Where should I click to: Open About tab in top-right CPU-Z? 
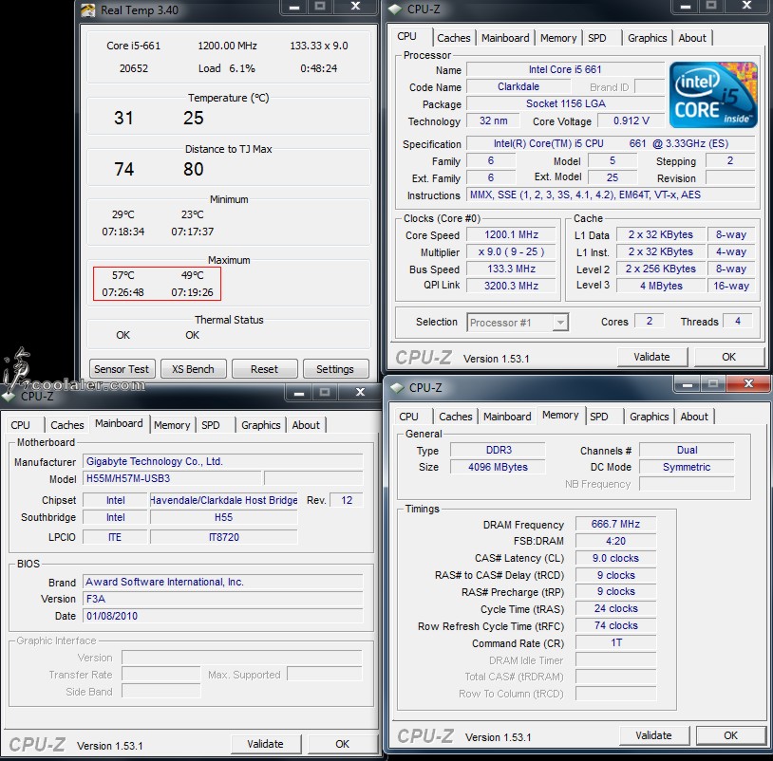coord(692,38)
